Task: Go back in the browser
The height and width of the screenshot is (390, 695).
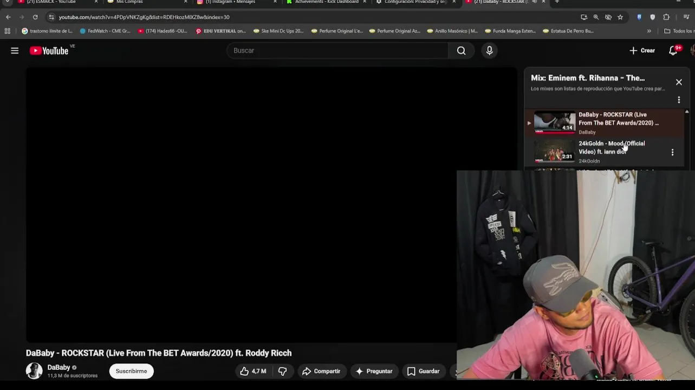Action: 8,17
